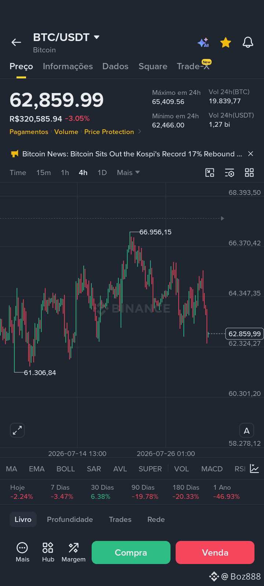Tap the 7 Dias -3.47% performance
The width and height of the screenshot is (264, 586).
(x=62, y=492)
